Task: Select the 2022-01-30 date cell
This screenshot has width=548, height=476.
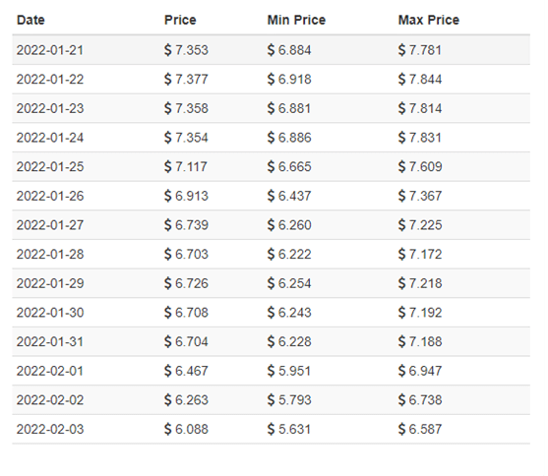Action: [50, 313]
